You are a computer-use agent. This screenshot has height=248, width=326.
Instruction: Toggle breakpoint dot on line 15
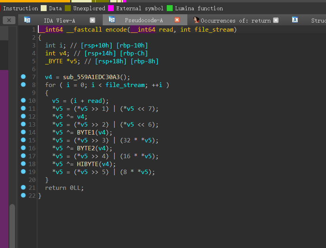pyautogui.click(x=23, y=140)
